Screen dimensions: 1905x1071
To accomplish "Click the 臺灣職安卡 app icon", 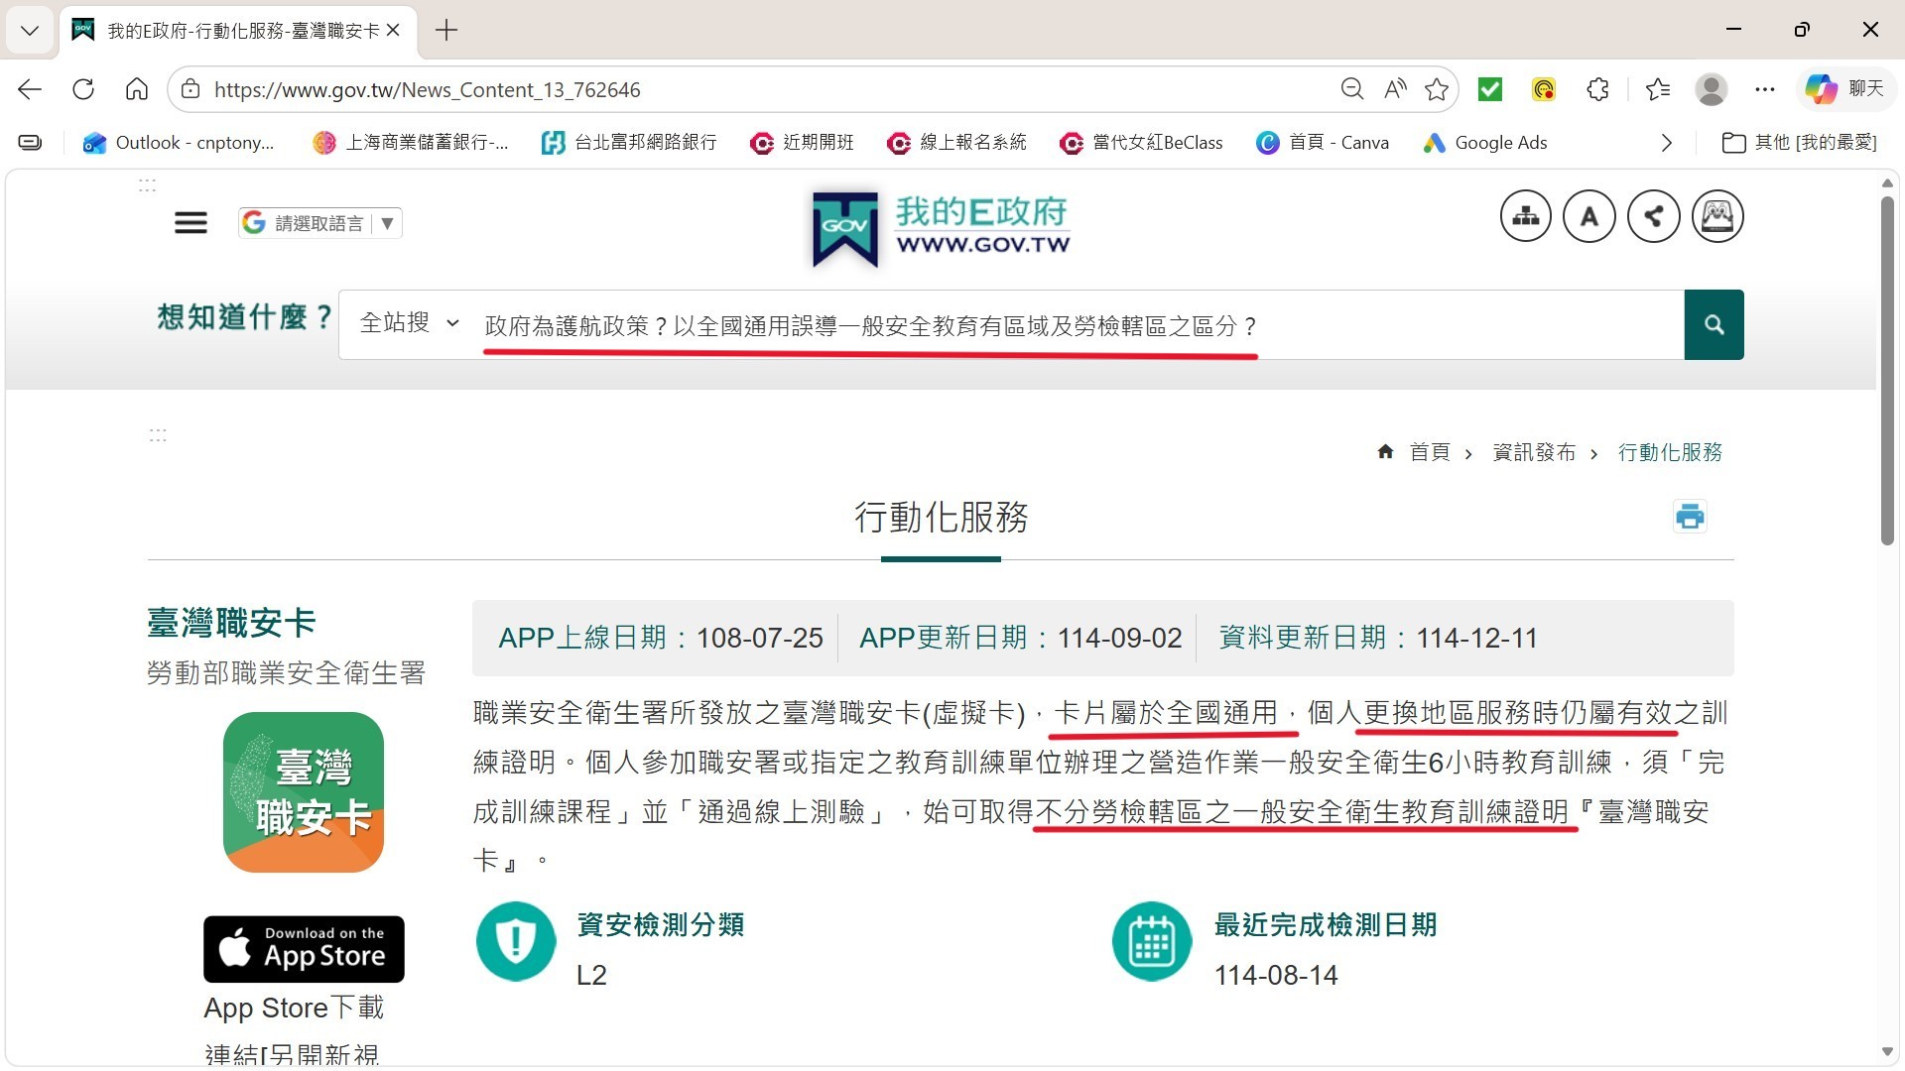I will click(x=304, y=792).
